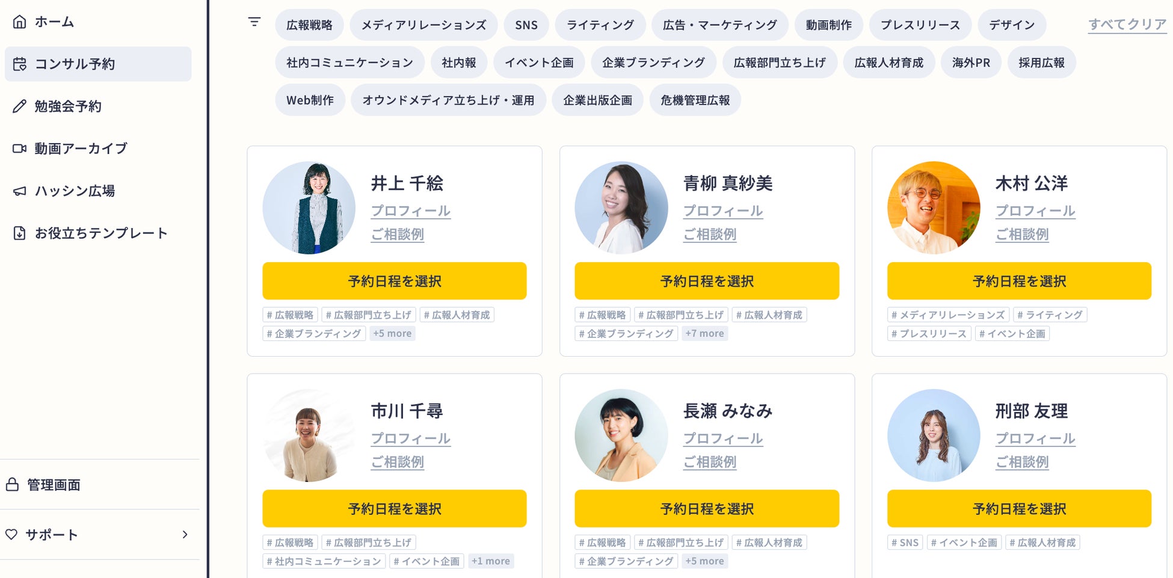Open the お役立ちテンプレート menu item
This screenshot has height=578, width=1173.
pyautogui.click(x=100, y=233)
